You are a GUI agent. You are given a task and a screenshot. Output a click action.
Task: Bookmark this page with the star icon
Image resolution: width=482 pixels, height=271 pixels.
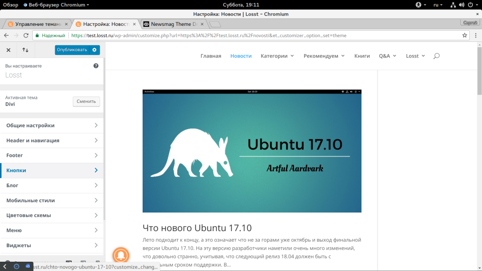click(x=465, y=36)
